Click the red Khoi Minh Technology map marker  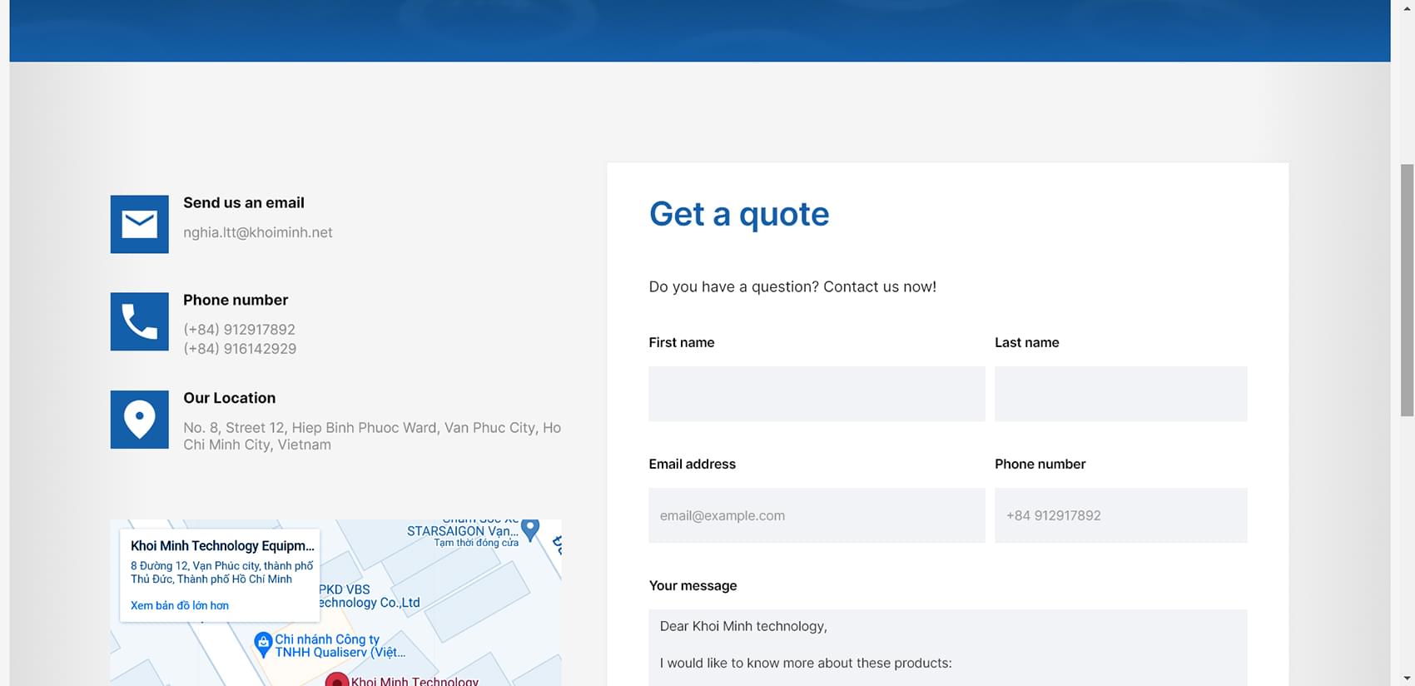coord(336,680)
